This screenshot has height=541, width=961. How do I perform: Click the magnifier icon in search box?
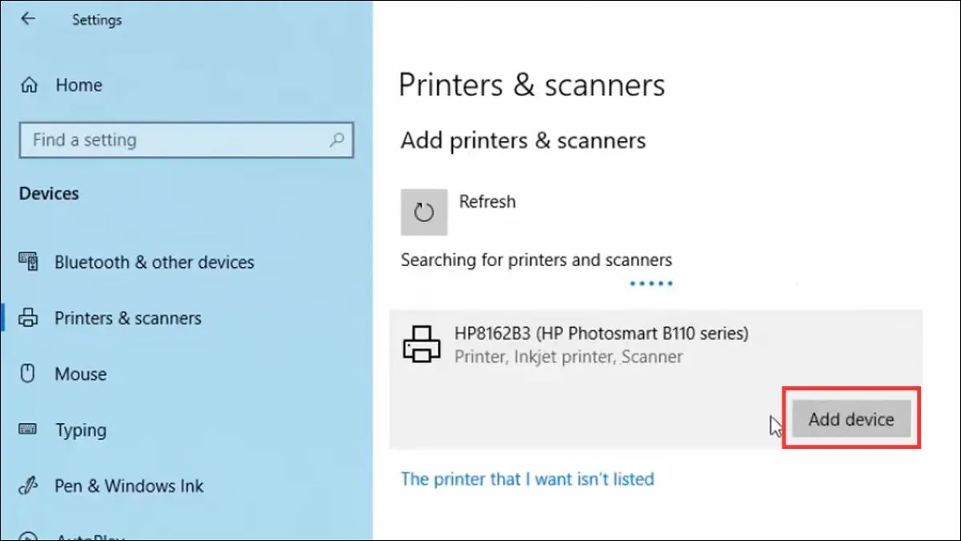(x=337, y=140)
